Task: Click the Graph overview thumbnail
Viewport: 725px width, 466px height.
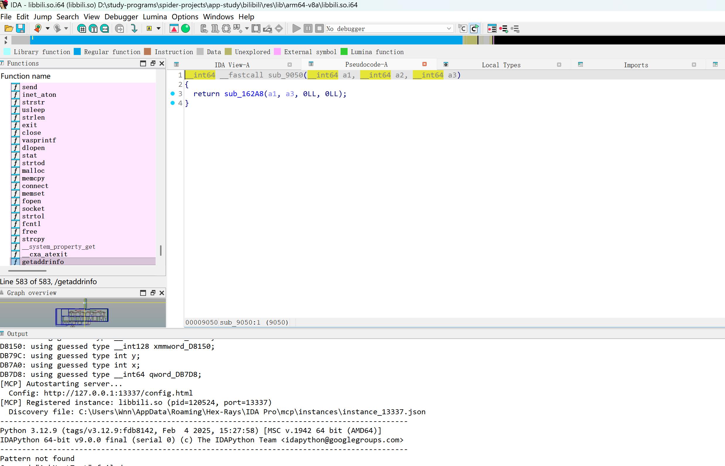Action: 83,313
